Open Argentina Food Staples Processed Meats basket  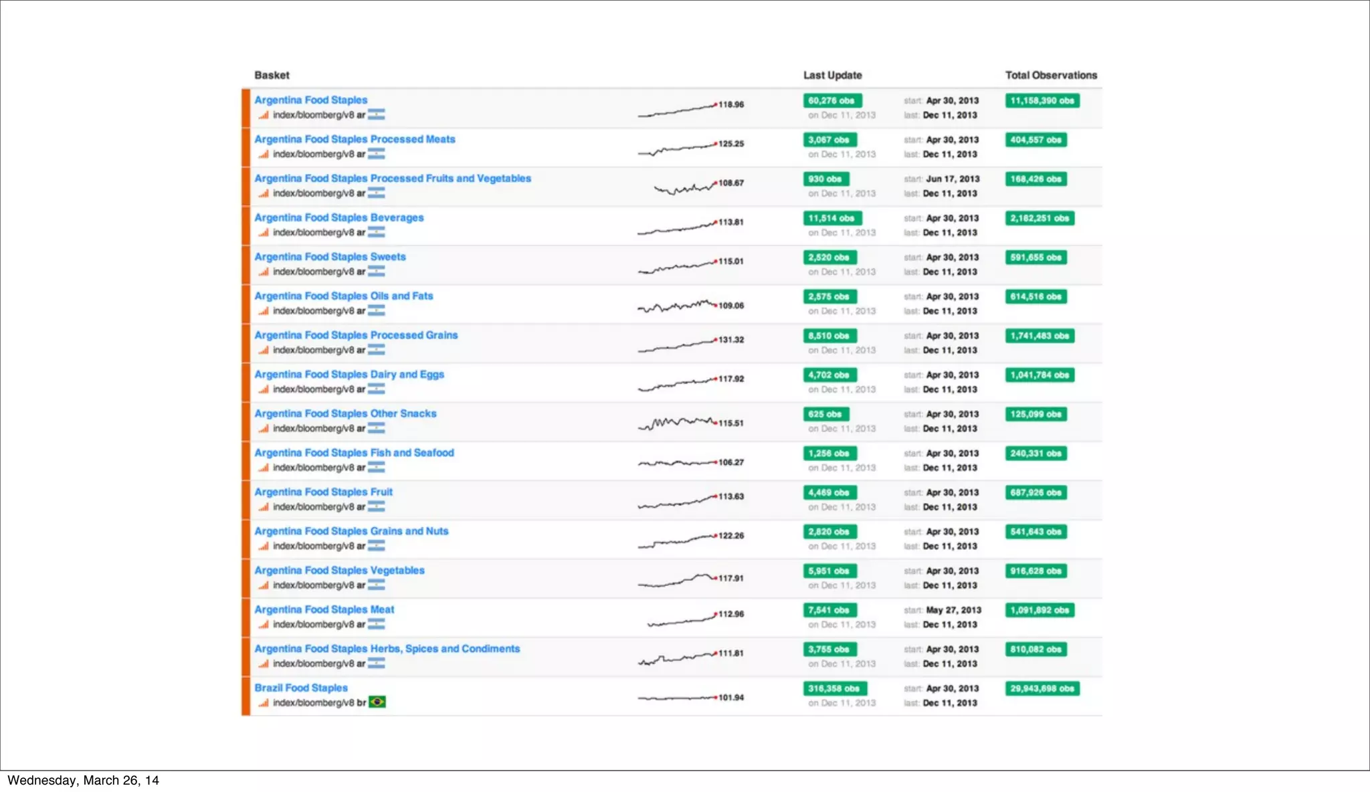click(355, 139)
